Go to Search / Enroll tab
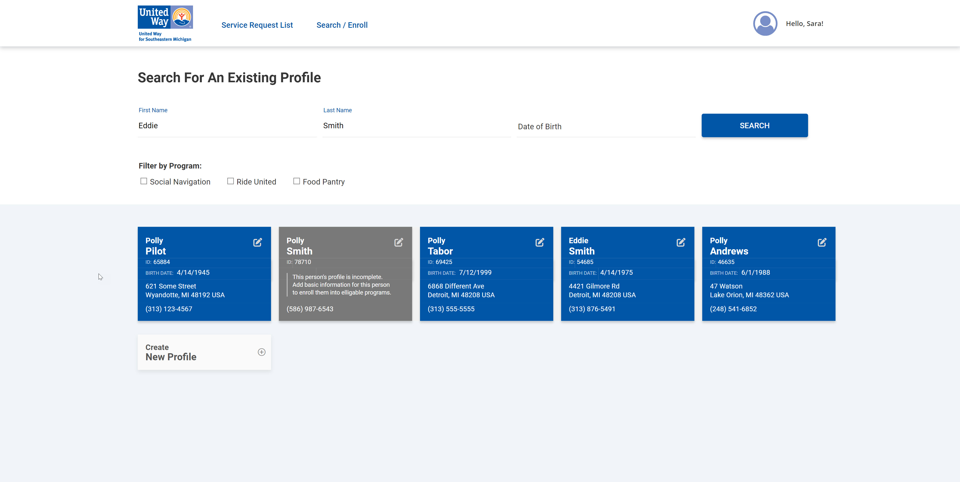 click(342, 25)
